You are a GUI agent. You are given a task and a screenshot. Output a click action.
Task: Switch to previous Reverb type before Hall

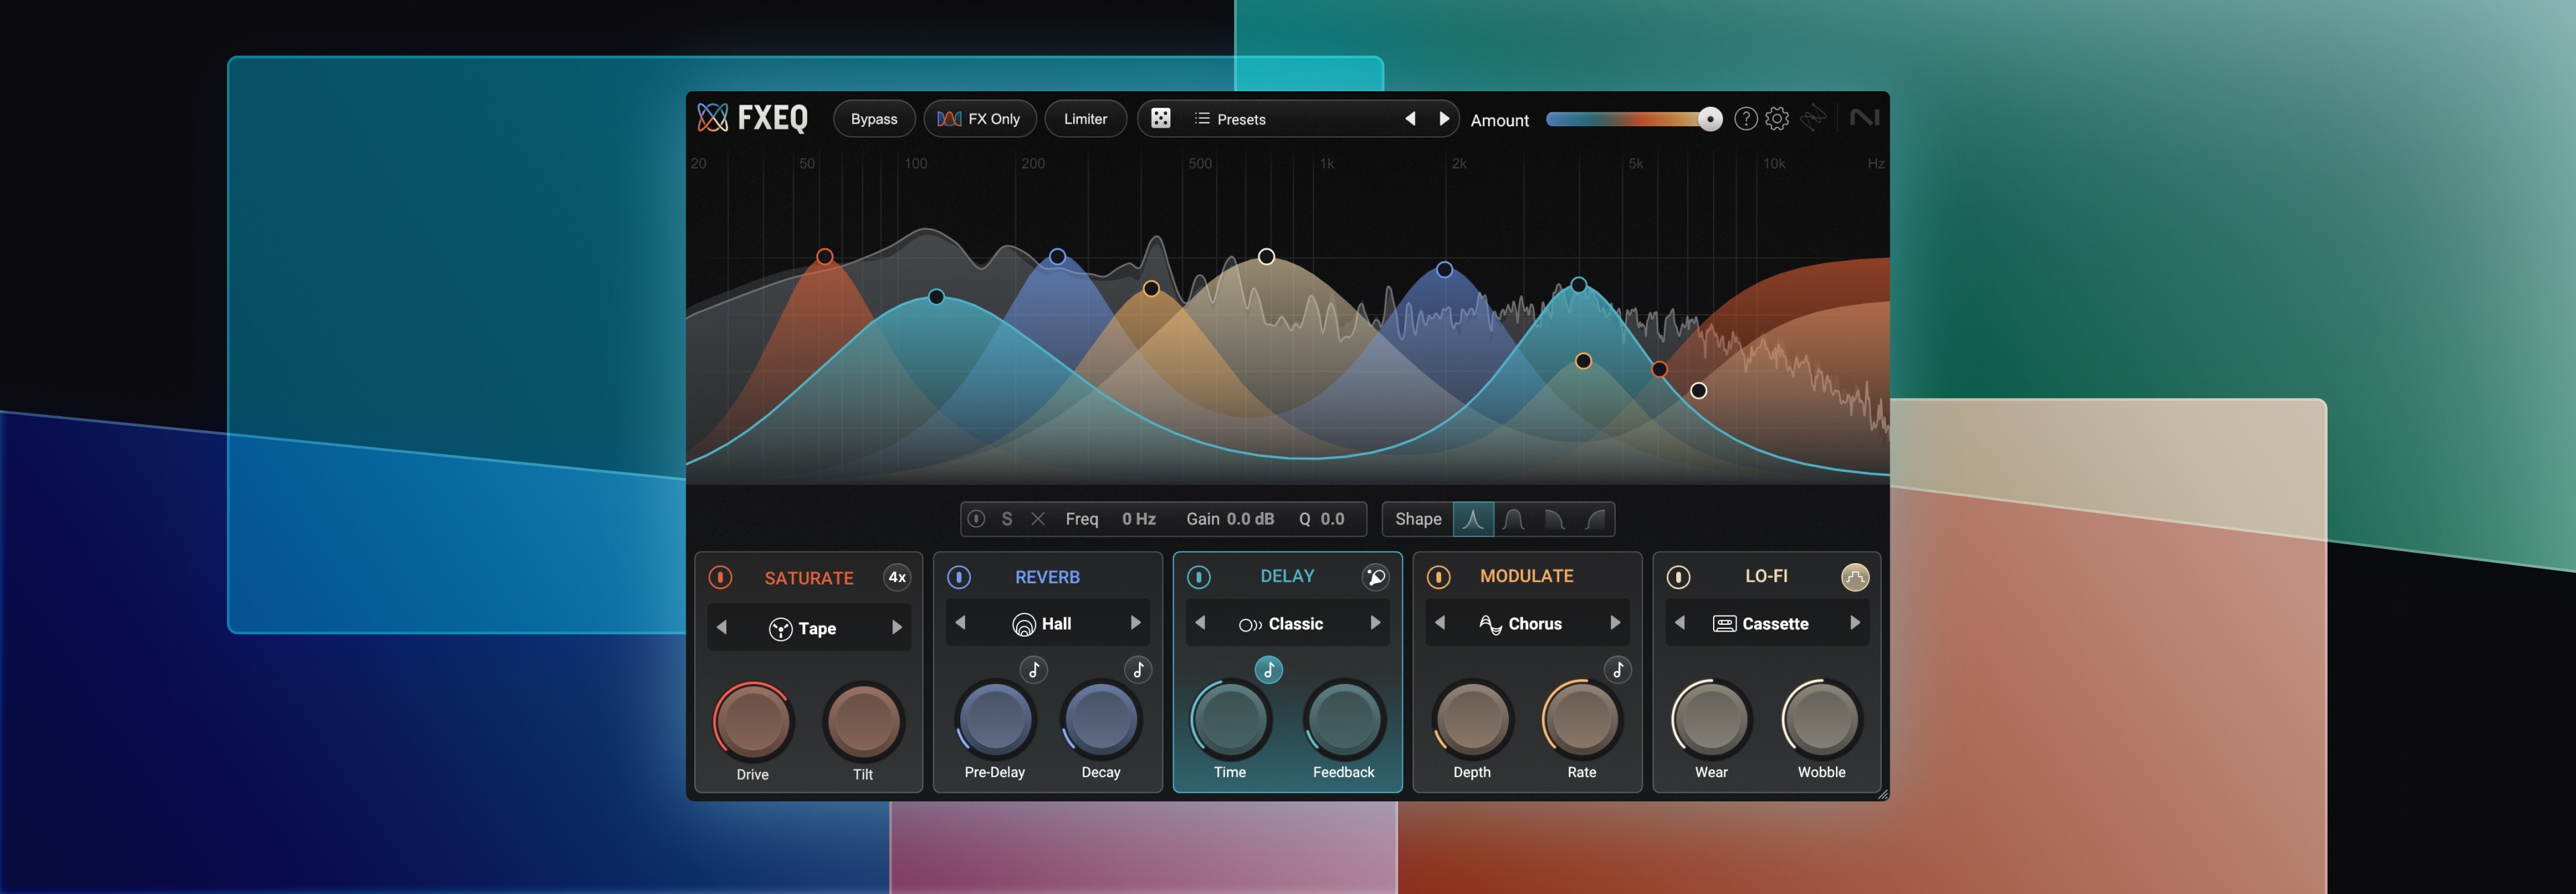[960, 623]
